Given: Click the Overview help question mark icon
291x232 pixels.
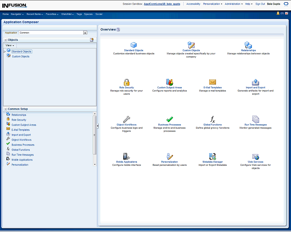Looking at the screenshot, I should click(118, 29).
